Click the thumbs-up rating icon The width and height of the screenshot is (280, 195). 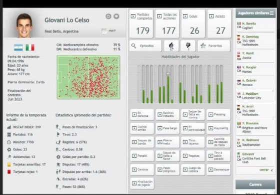point(171,46)
